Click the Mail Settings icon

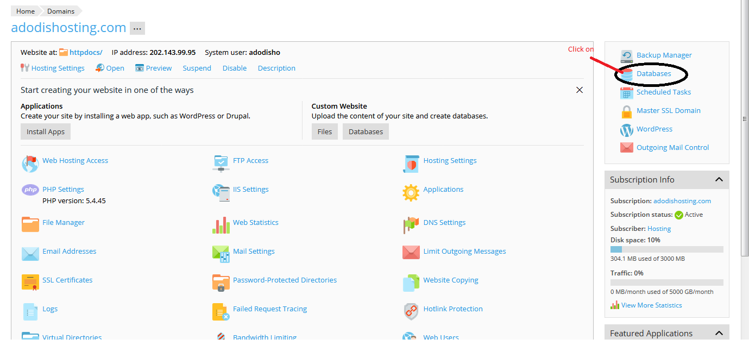[221, 254]
